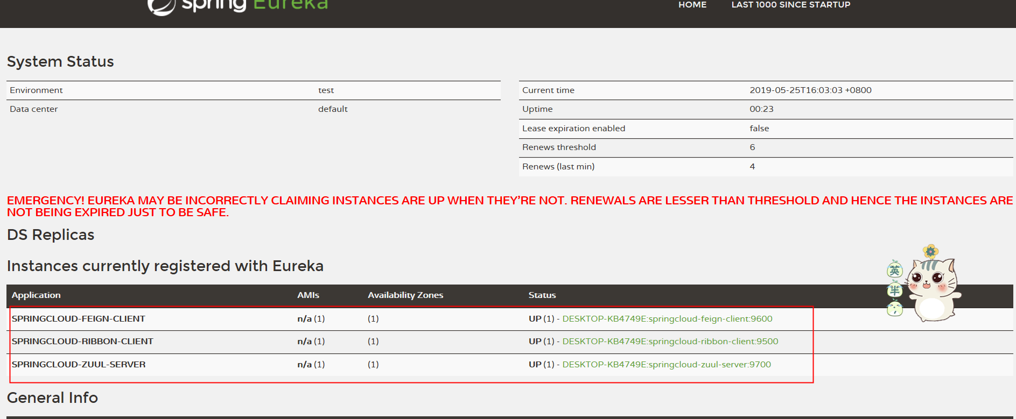Click availability zone (1) in ZUUL-SERVER row

pos(373,364)
